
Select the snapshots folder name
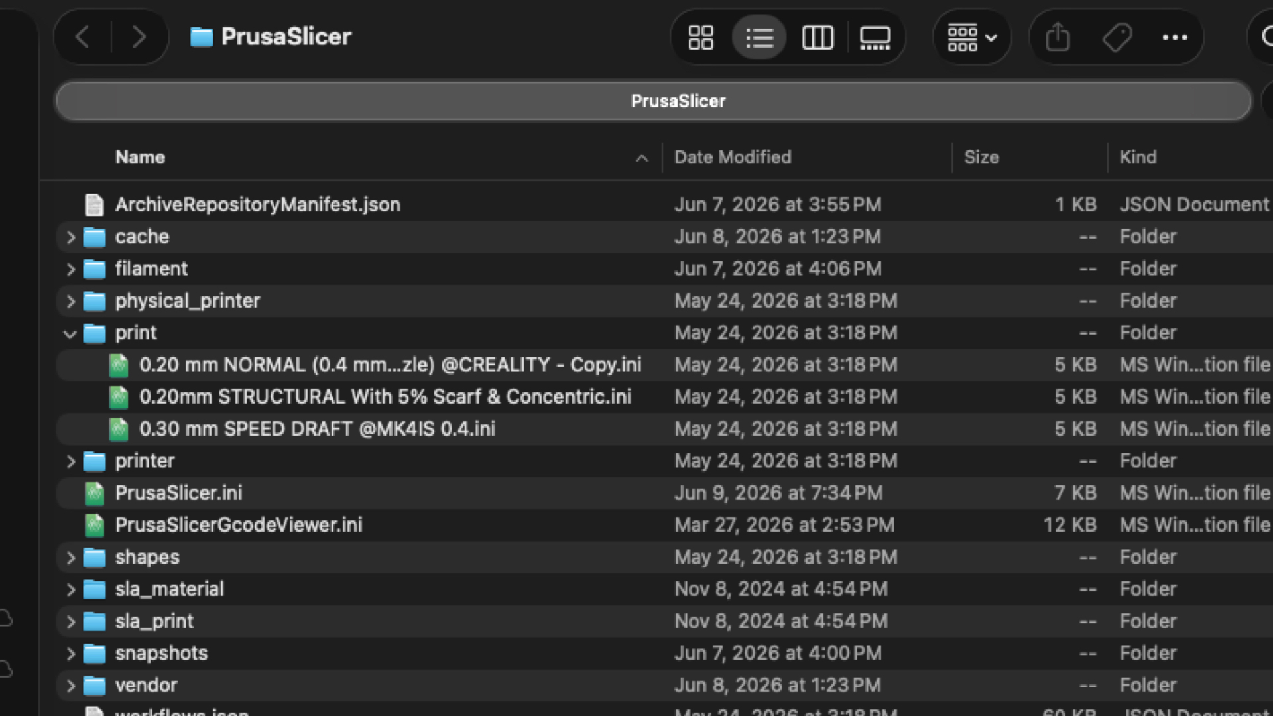coord(161,653)
